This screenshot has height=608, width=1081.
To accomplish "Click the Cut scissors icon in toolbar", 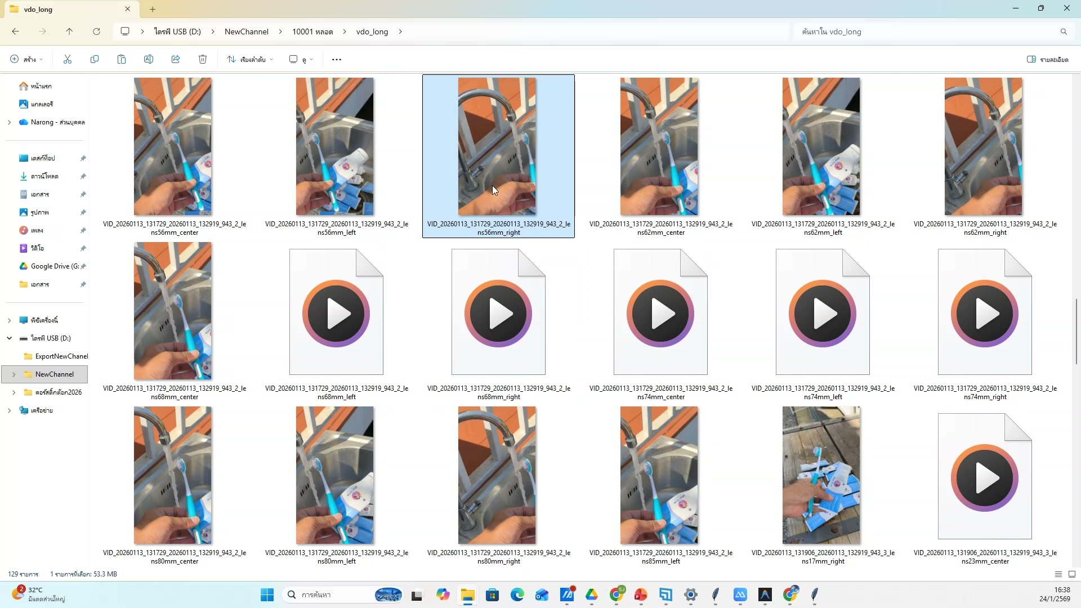I will (x=68, y=59).
